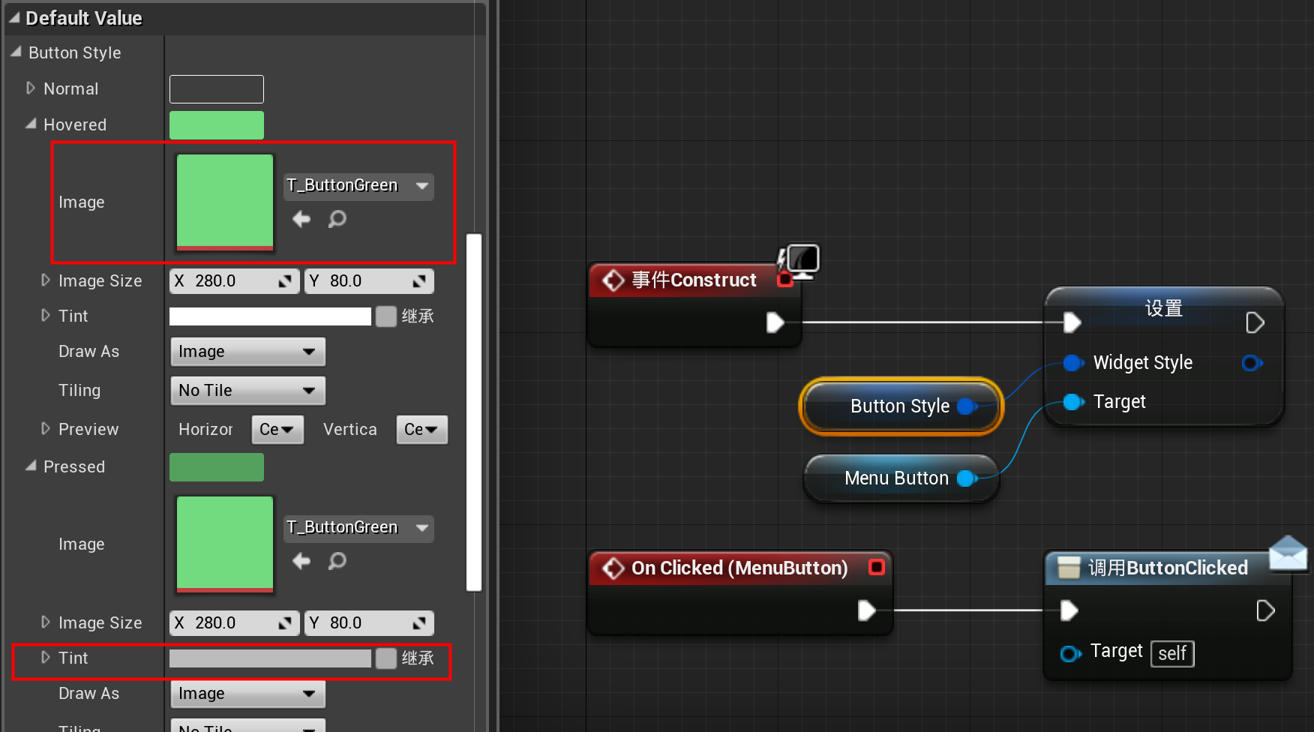This screenshot has height=732, width=1314.
Task: Collapse the Hovered style section
Action: tap(31, 124)
